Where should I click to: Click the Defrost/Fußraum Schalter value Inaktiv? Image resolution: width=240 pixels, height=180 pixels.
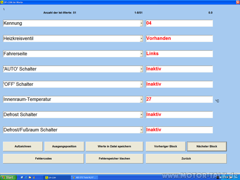[179, 130]
